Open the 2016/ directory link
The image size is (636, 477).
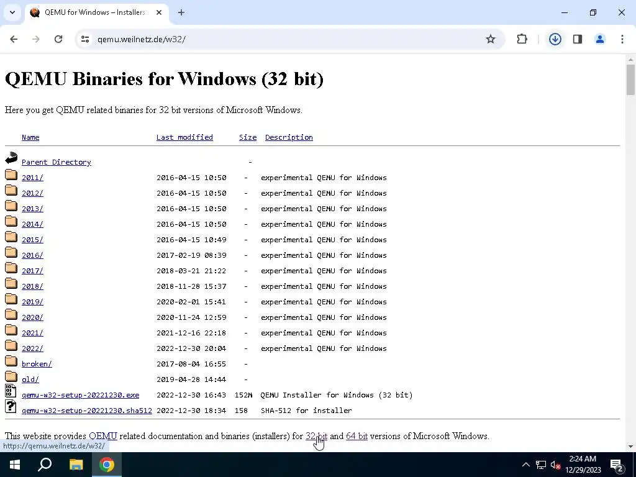(x=32, y=255)
